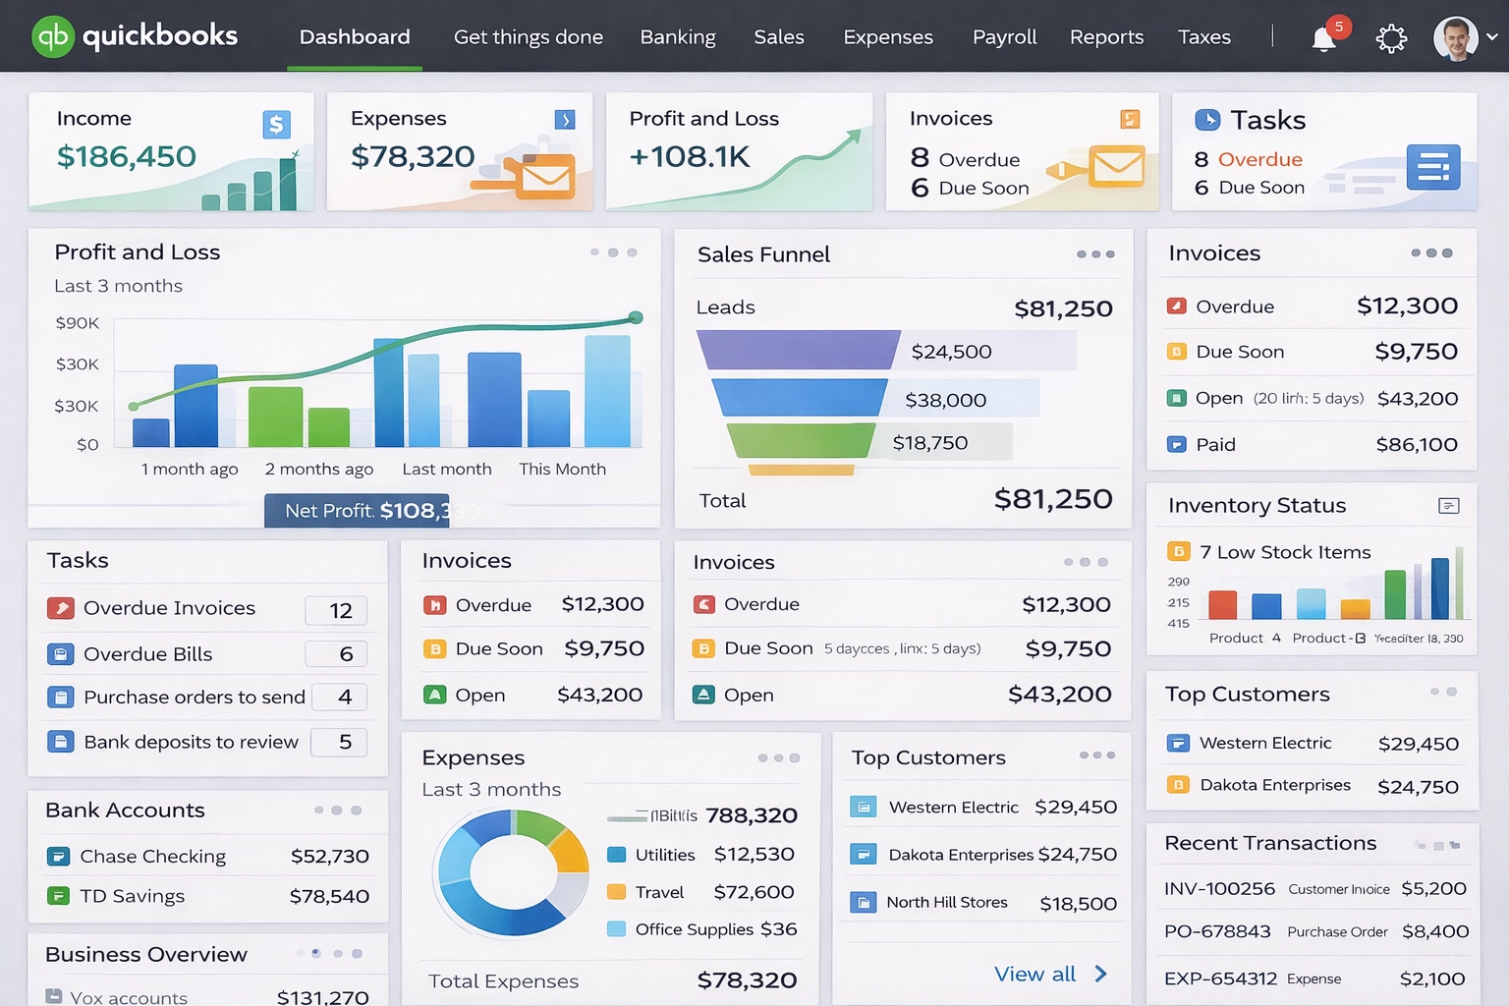Click the Western Electric customer icon

coord(865,807)
